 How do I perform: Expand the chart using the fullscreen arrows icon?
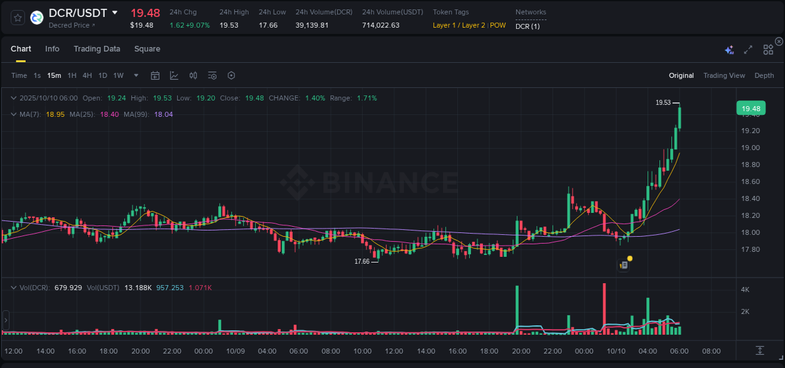747,49
